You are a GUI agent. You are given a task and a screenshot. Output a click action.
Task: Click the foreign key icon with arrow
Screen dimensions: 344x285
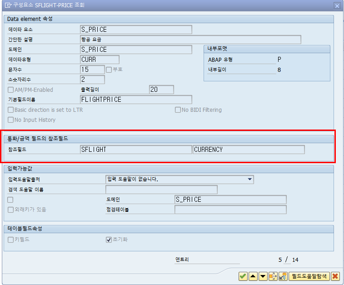[283, 276]
